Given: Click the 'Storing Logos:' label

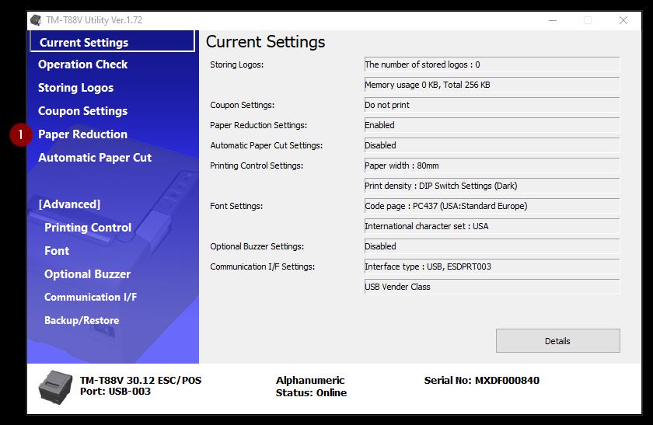Looking at the screenshot, I should click(x=236, y=64).
